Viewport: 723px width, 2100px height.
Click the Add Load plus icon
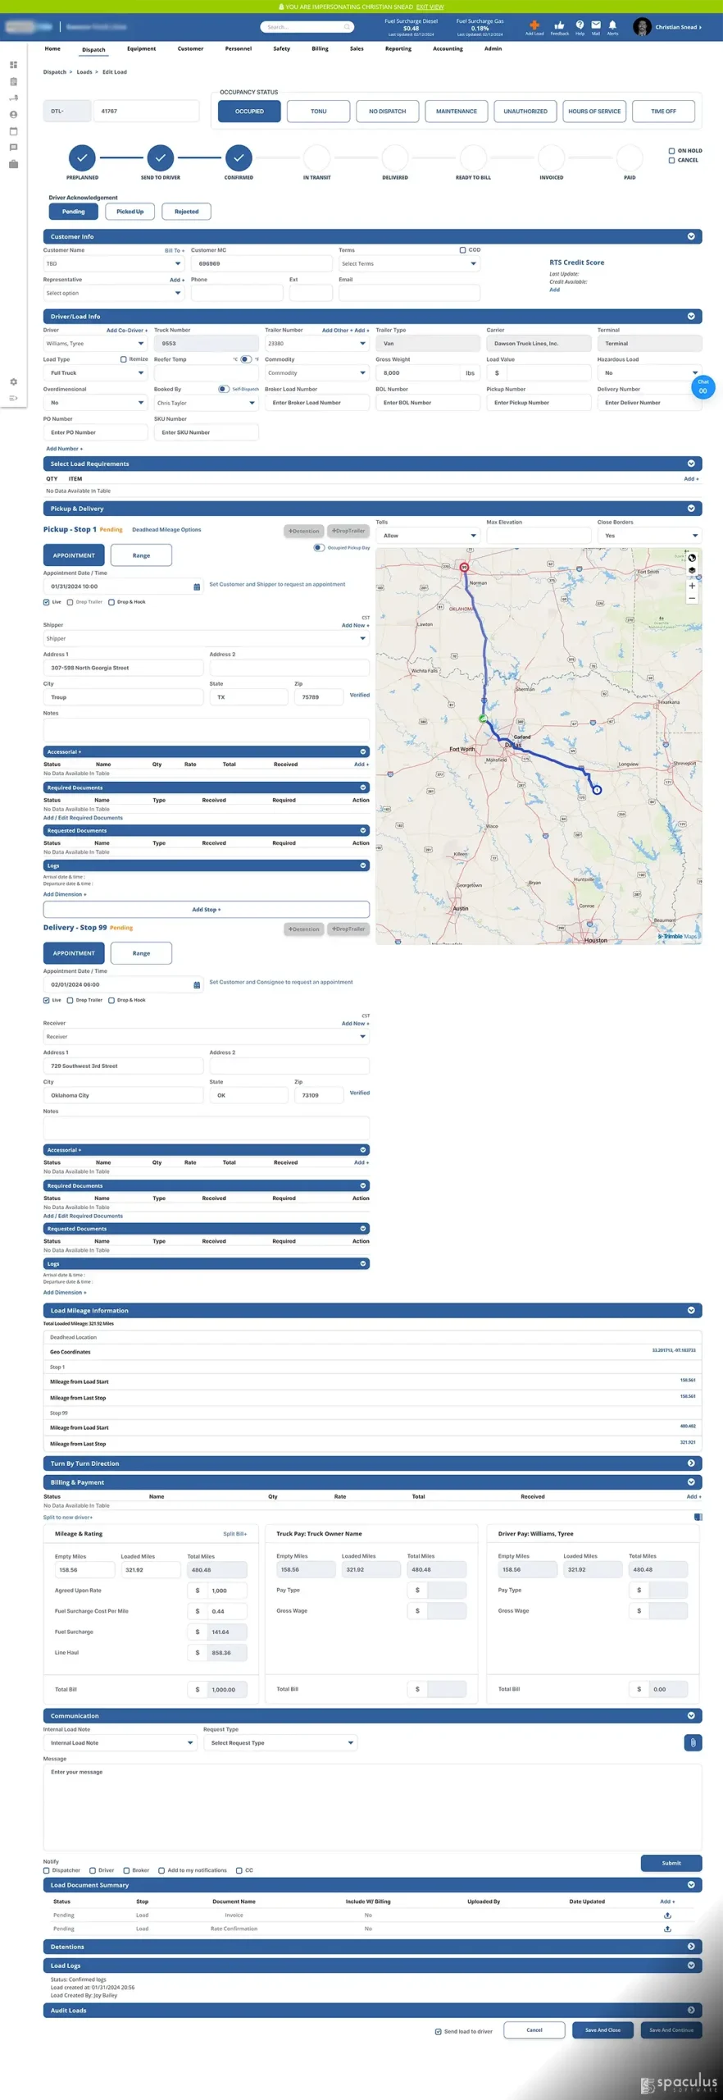[534, 25]
